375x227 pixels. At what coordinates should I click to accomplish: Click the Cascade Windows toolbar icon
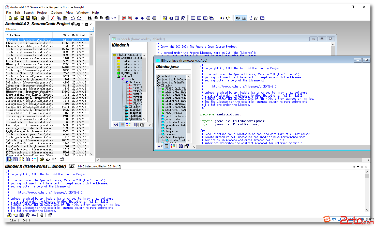[x=212, y=18]
